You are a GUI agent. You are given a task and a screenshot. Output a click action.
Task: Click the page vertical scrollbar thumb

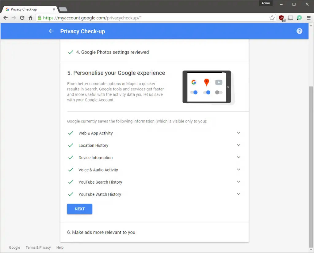(x=311, y=167)
